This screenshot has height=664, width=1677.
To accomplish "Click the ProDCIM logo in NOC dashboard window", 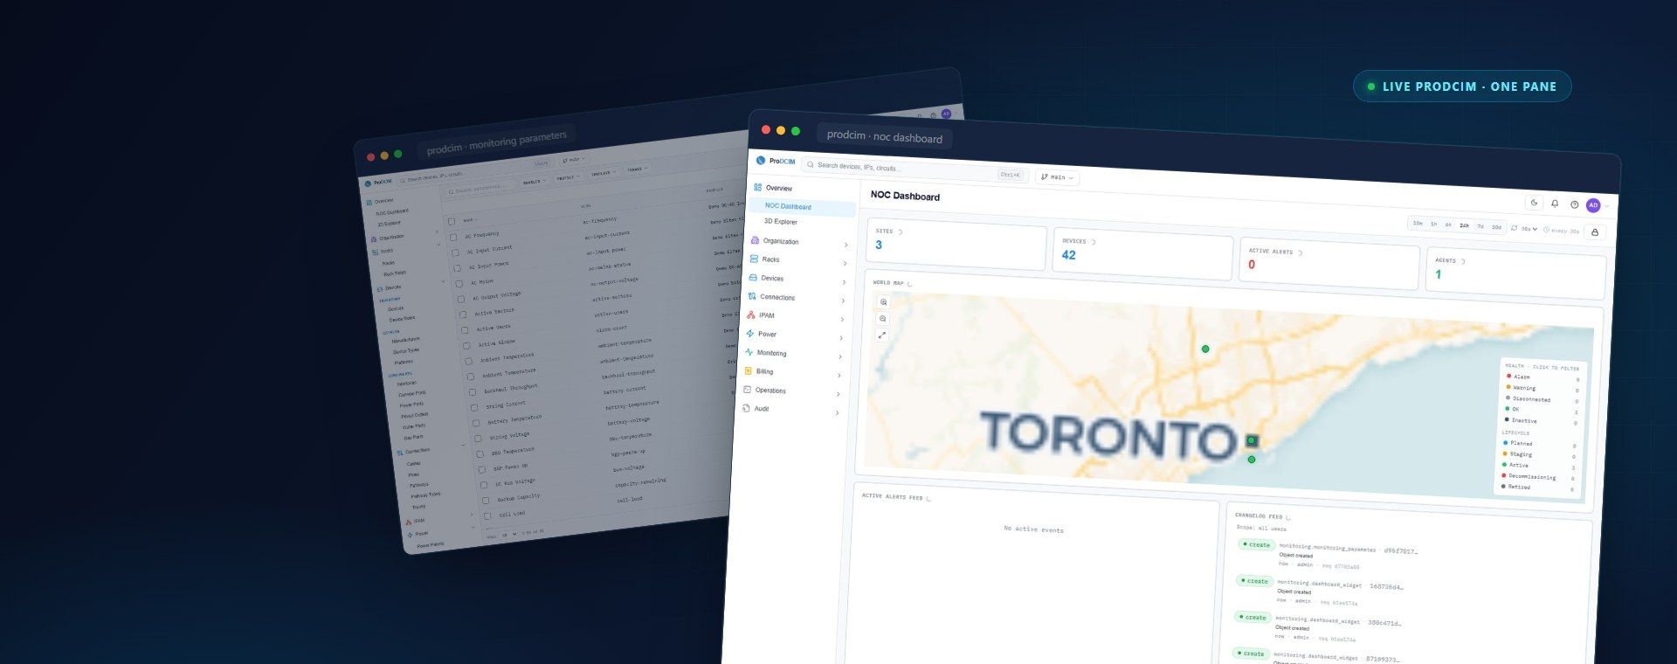I will point(776,161).
